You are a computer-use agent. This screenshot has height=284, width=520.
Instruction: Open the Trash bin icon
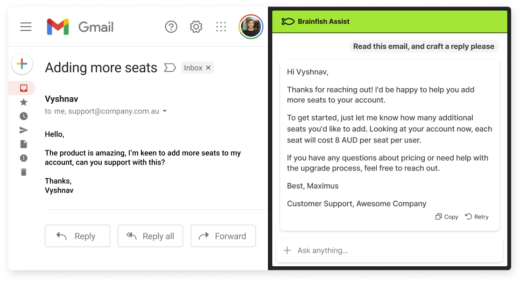coord(23,172)
